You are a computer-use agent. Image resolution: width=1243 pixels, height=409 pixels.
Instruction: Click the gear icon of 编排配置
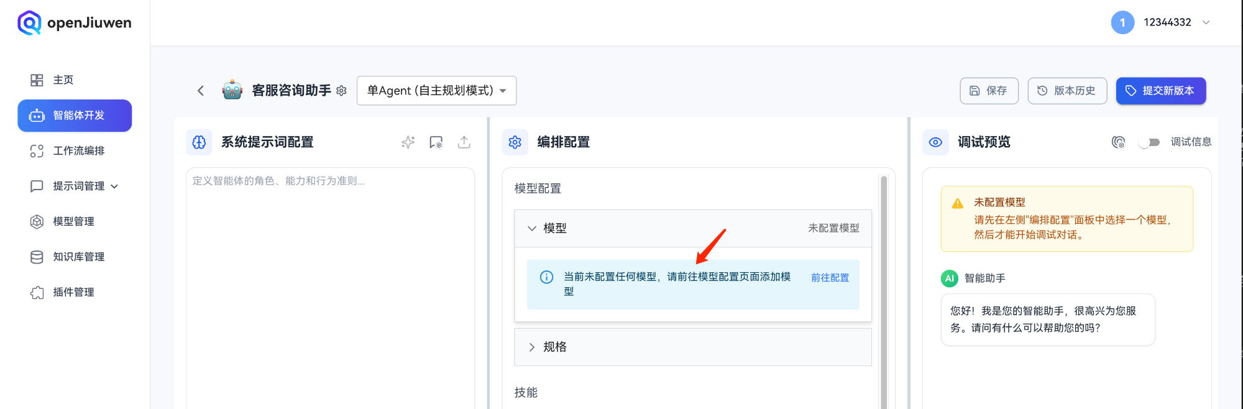coord(515,142)
